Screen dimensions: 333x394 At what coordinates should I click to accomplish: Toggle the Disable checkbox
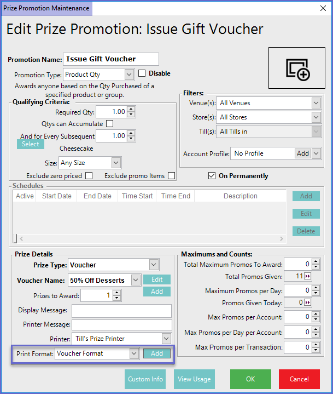click(142, 73)
